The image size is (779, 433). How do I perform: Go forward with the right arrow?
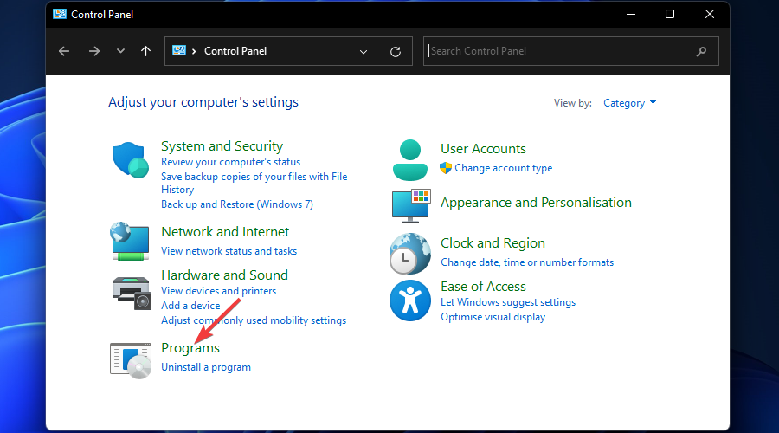[93, 51]
